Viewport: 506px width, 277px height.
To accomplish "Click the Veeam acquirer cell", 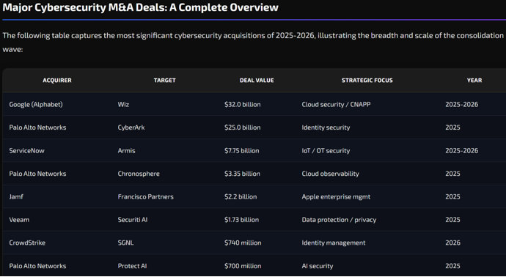I will [19, 220].
